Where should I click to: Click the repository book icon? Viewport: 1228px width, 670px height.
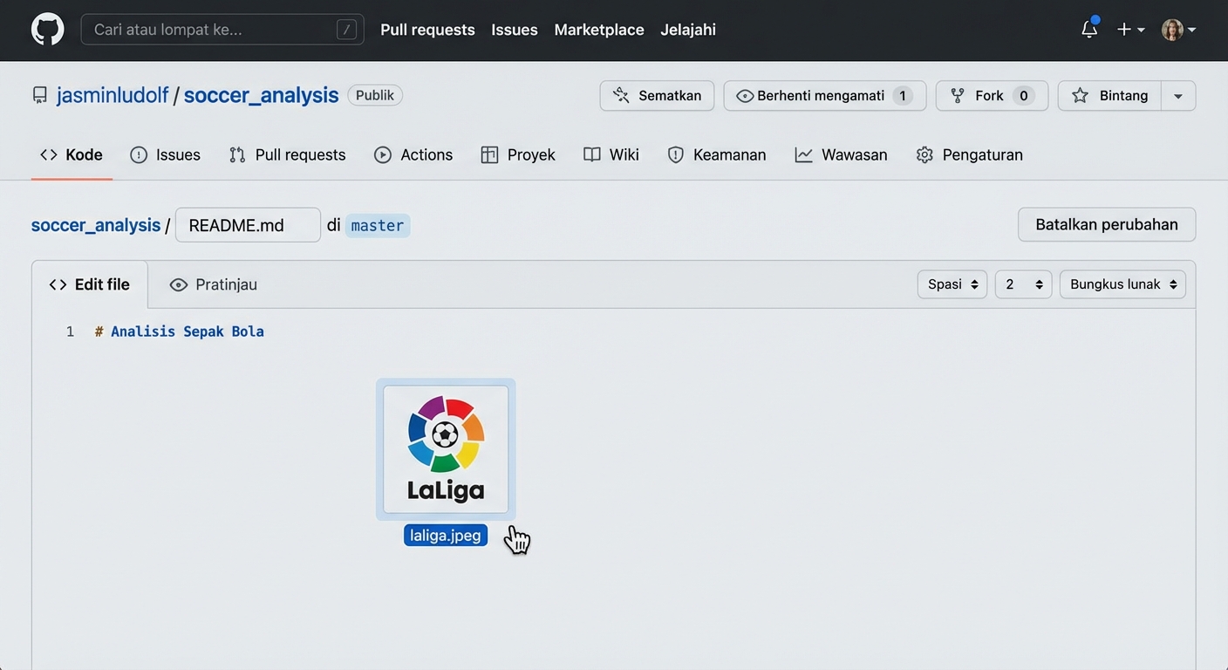coord(40,95)
